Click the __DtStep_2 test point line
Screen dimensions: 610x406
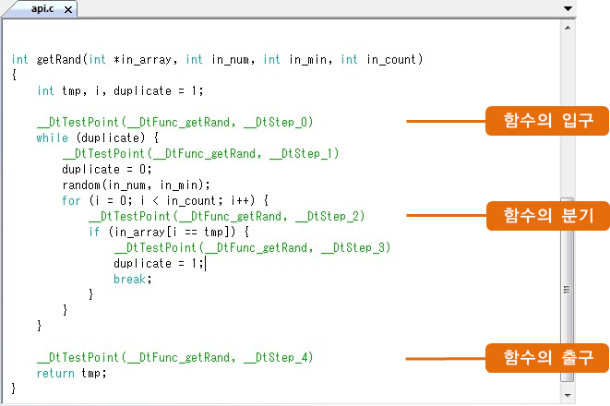click(x=226, y=216)
